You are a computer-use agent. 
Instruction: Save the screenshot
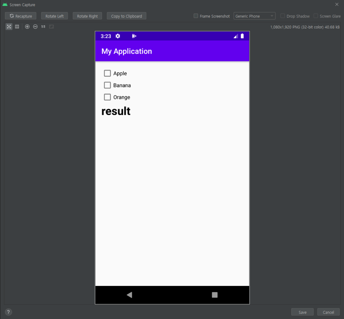(302, 312)
